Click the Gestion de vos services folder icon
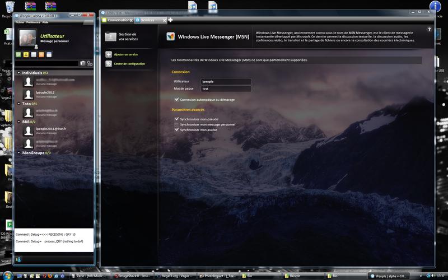Viewport: 448px width, 280px height. click(110, 36)
